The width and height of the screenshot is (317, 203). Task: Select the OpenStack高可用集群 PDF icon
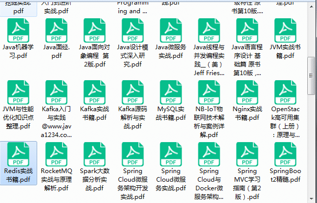[x=285, y=92]
